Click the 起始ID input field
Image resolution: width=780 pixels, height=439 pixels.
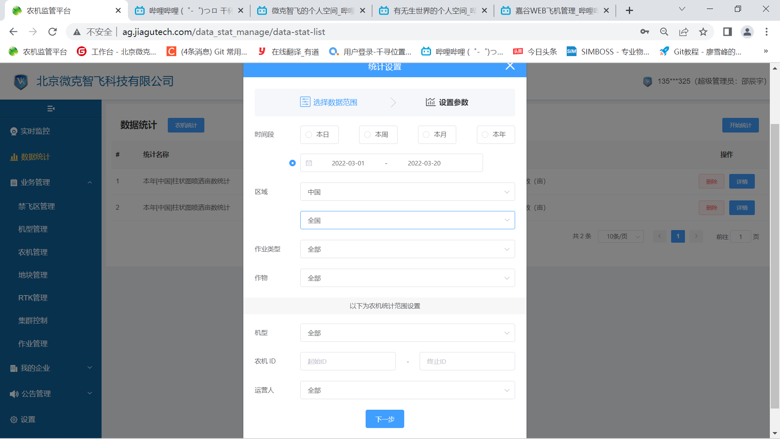click(348, 361)
